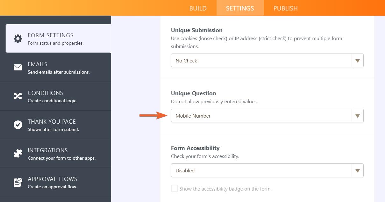Click the Conditions shuffle arrows icon
The width and height of the screenshot is (385, 202).
(18, 96)
